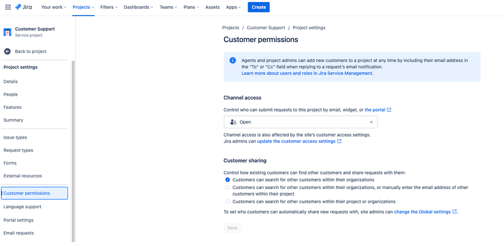Click external link icon after Global settings
The width and height of the screenshot is (504, 242).
(455, 212)
